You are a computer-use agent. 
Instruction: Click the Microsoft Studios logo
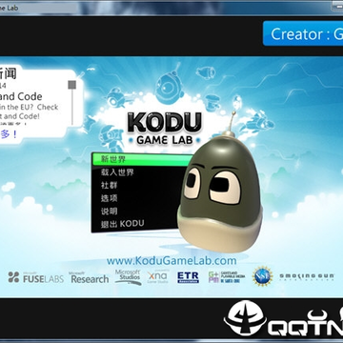[128, 277]
